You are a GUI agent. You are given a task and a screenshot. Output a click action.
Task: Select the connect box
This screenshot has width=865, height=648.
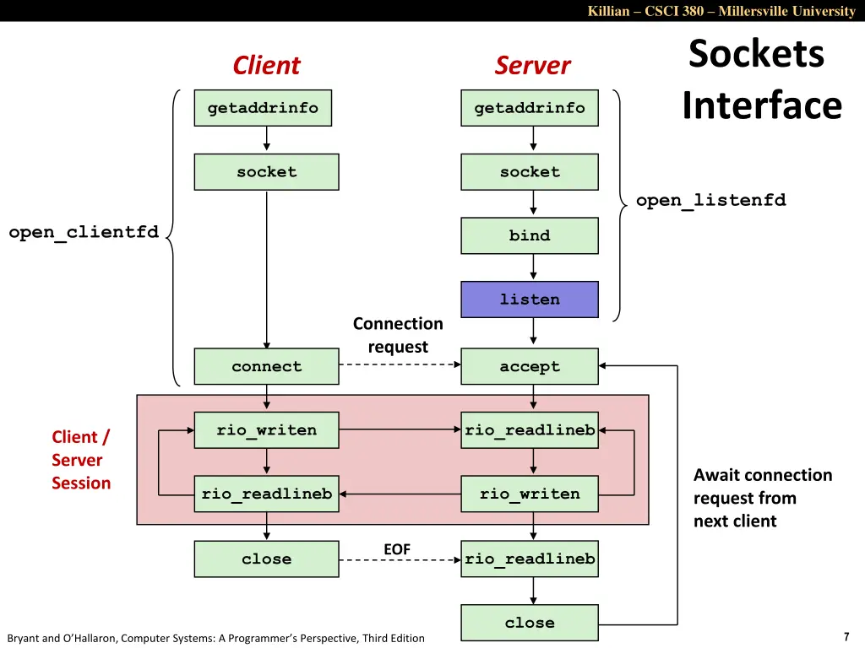tap(266, 366)
